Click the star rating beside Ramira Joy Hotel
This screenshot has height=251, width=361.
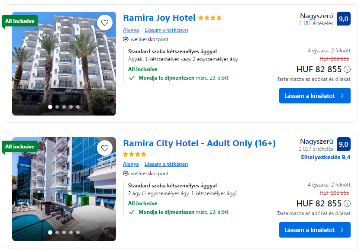coord(210,18)
